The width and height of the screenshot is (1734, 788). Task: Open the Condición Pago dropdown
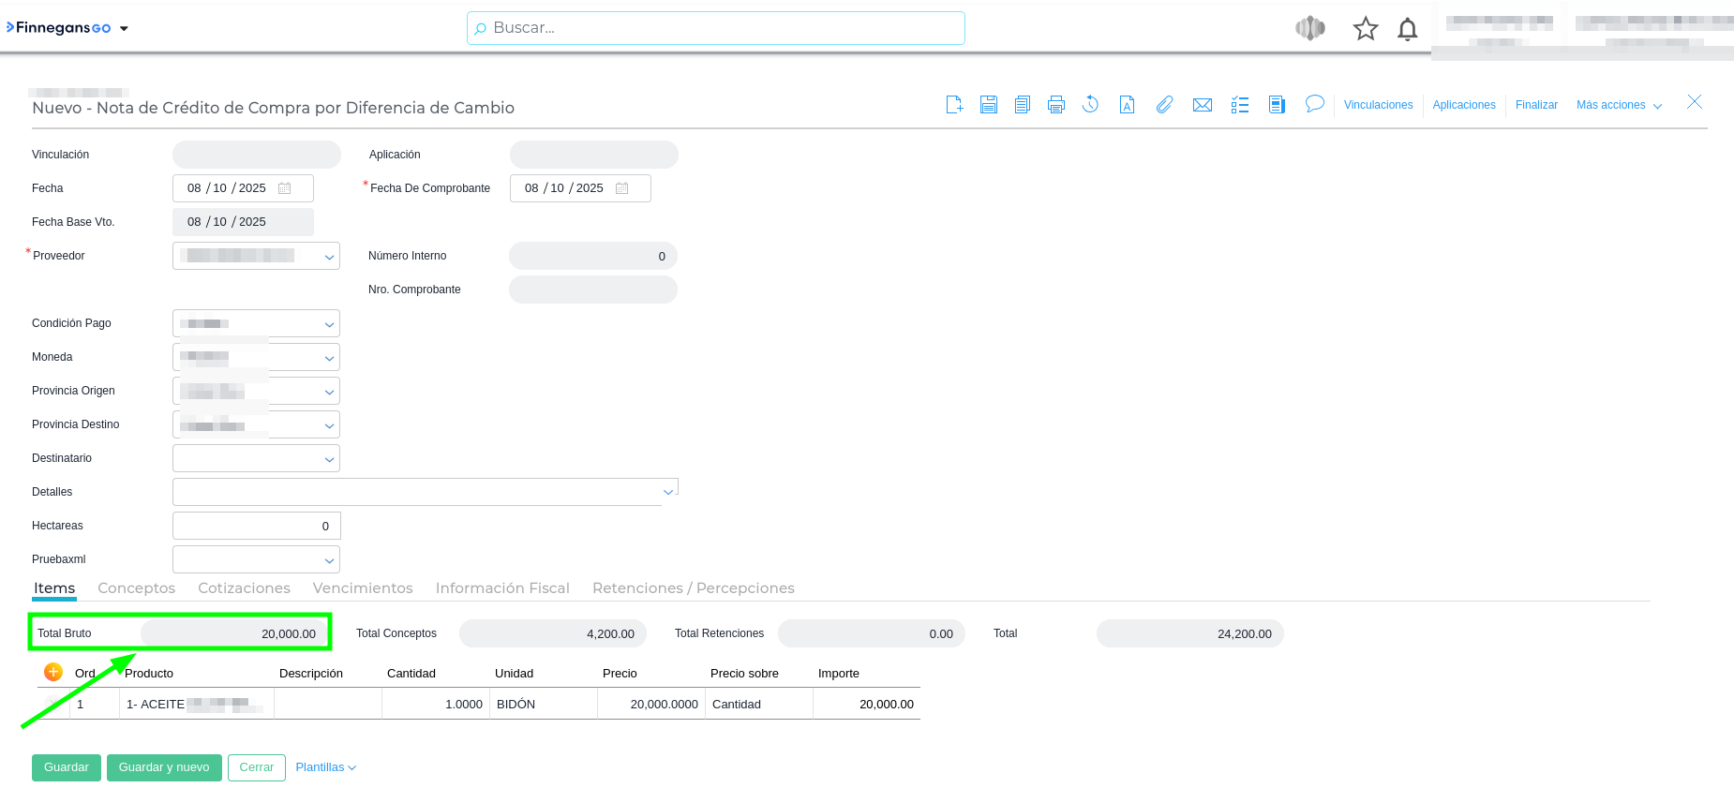click(329, 324)
